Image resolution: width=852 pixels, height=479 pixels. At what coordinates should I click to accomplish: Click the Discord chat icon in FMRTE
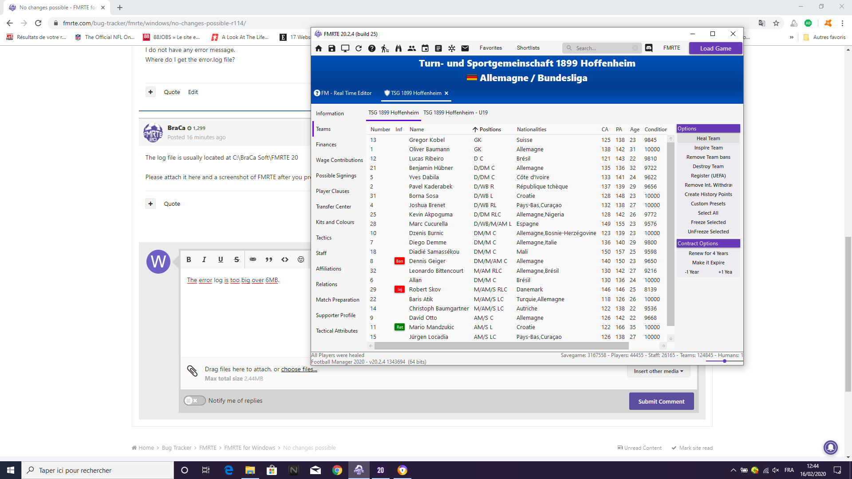649,48
